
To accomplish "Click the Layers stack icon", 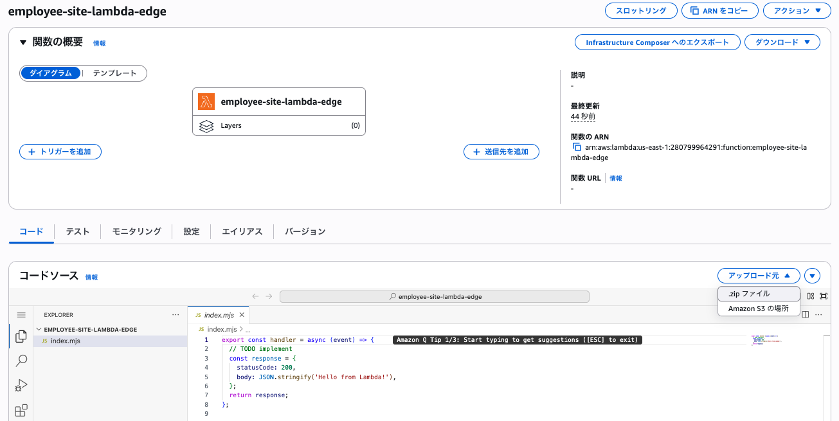I will (x=206, y=126).
